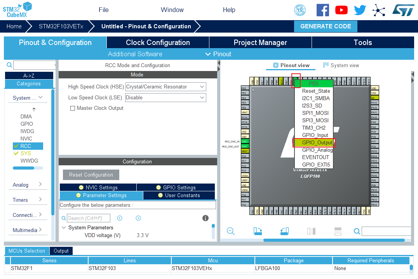The image size is (418, 279).
Task: Select GPIO_Output in pin PB5 menu
Action: [314, 142]
